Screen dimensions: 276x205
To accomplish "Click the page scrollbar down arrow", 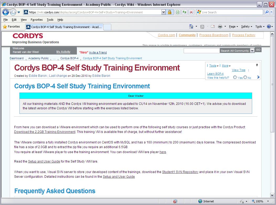I will click(x=272, y=195).
